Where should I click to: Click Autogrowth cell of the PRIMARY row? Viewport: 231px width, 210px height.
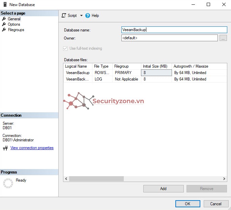pyautogui.click(x=199, y=73)
